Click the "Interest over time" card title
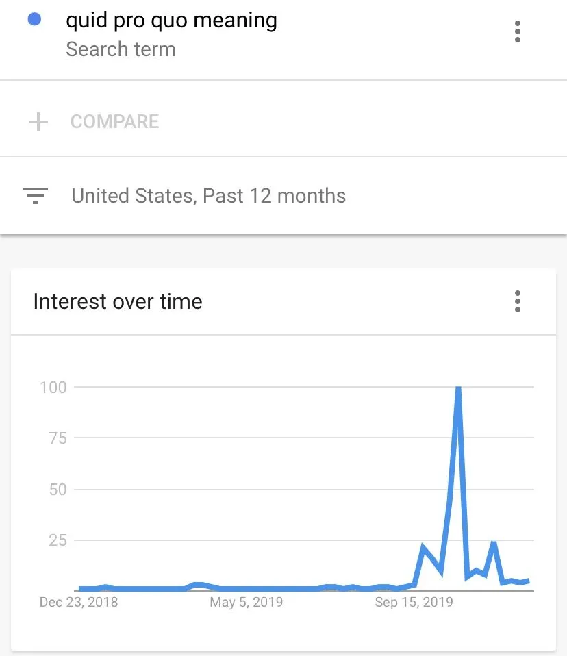This screenshot has width=567, height=656. tap(118, 301)
